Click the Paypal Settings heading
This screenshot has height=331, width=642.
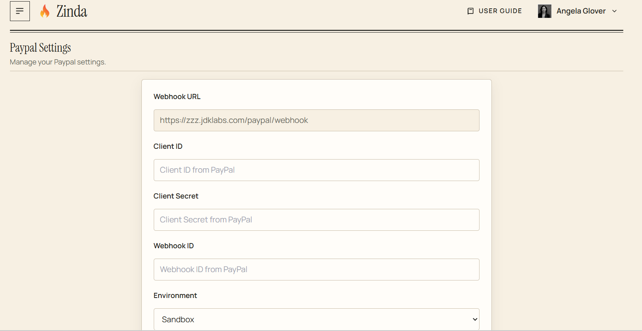40,48
